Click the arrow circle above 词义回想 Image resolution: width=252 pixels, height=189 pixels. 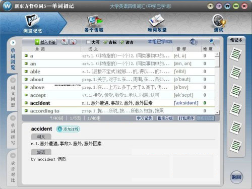[13, 80]
